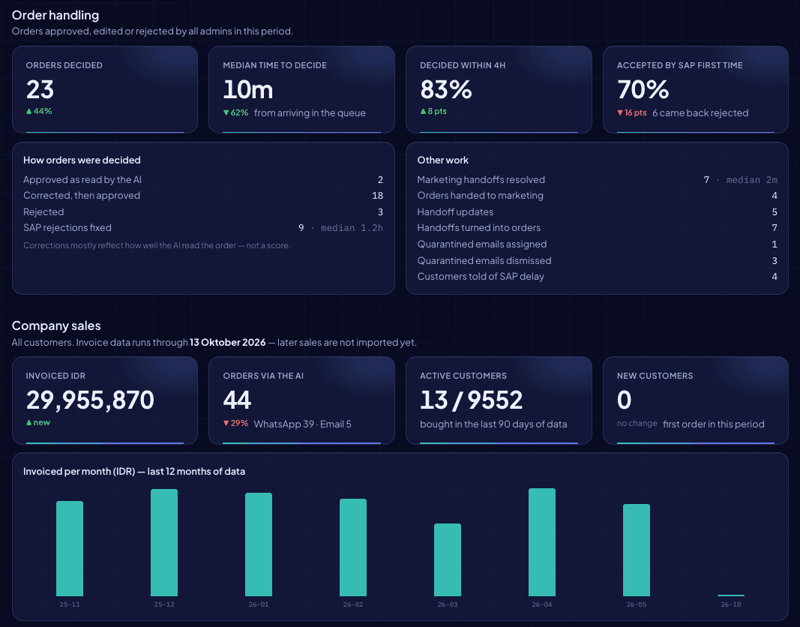Click the New Customers card showing 0
Screen dimensions: 800x627
point(696,400)
